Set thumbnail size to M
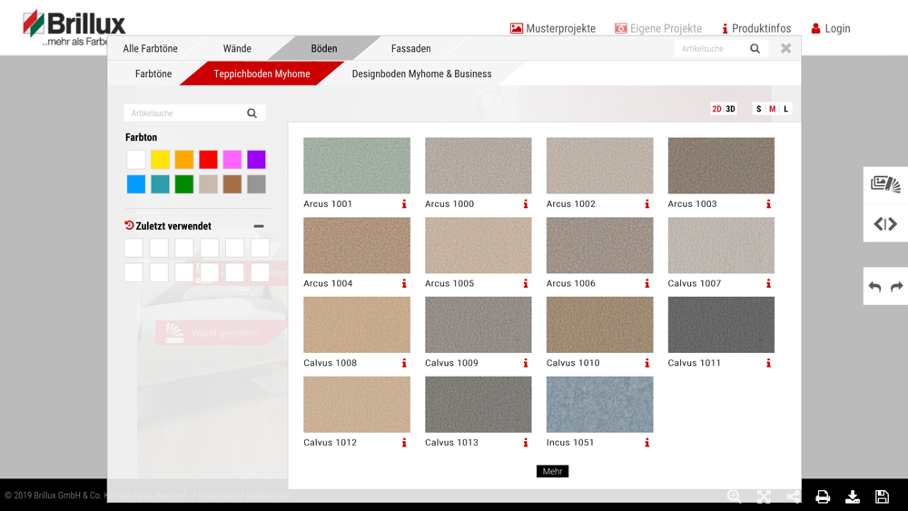Viewport: 908px width, 511px height. click(x=773, y=109)
